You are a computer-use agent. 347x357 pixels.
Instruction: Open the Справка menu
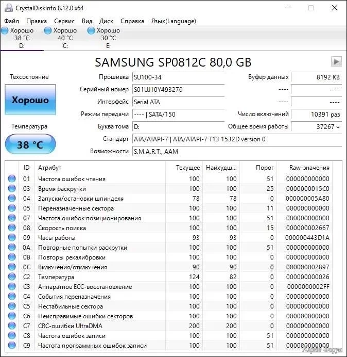coord(132,21)
